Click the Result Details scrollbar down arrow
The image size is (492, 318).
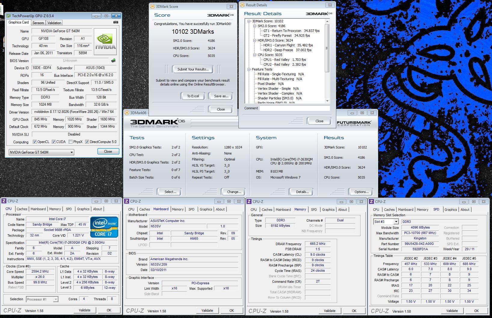click(x=327, y=101)
